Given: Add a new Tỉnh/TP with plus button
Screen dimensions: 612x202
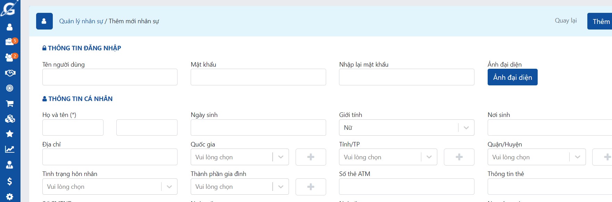Looking at the screenshot, I should 459,157.
